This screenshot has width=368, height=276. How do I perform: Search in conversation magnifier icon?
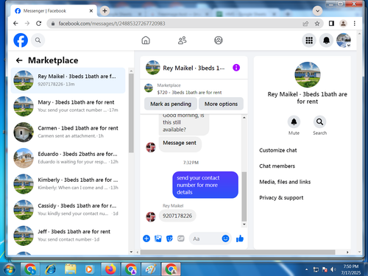(319, 121)
